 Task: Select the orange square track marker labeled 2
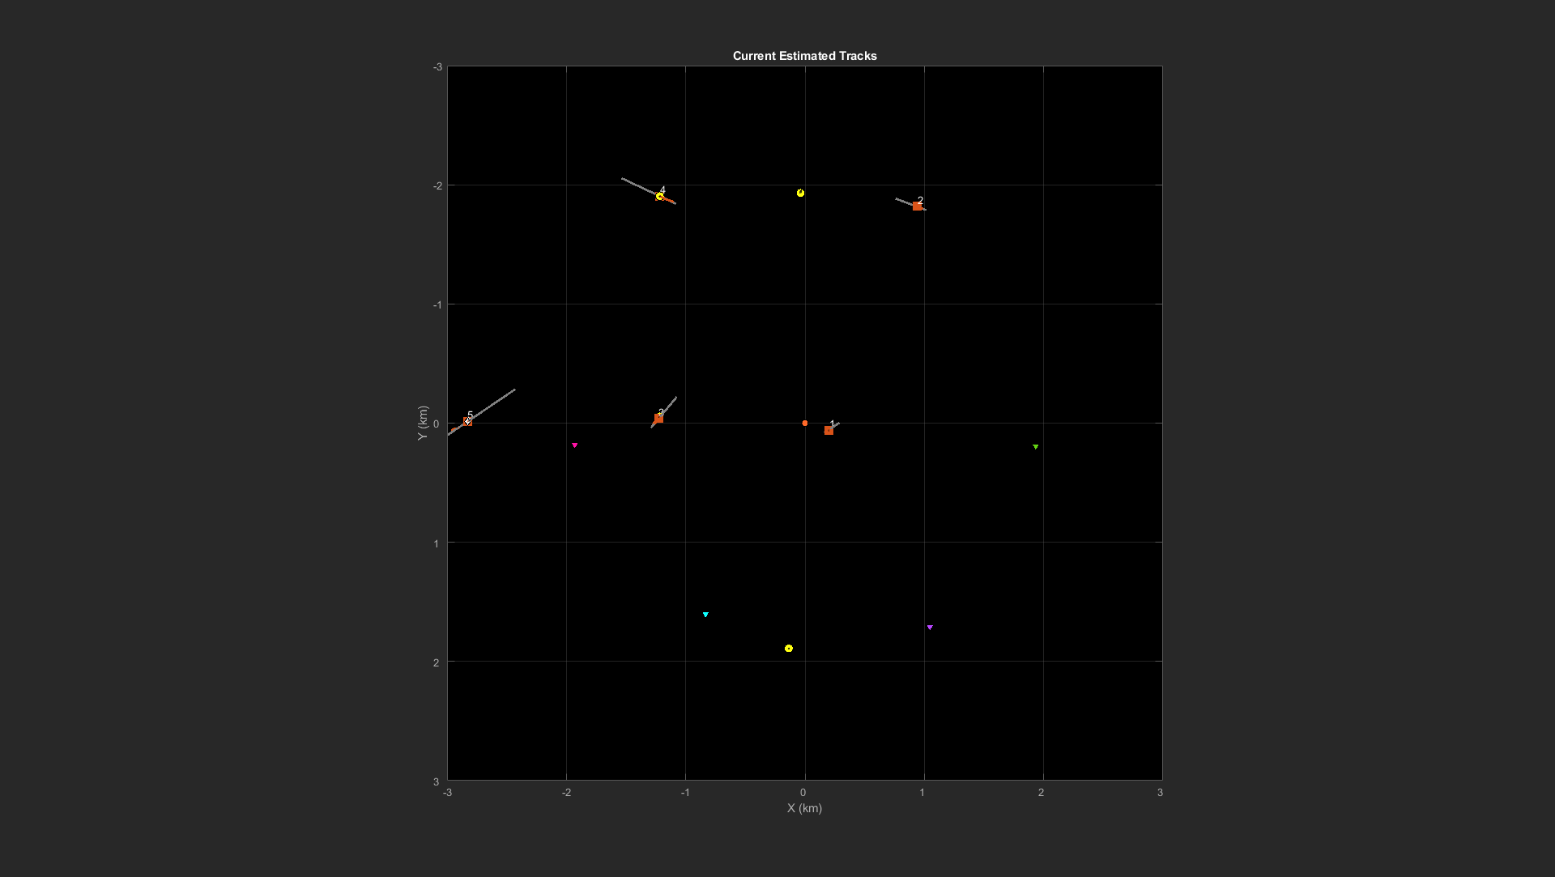coord(917,206)
